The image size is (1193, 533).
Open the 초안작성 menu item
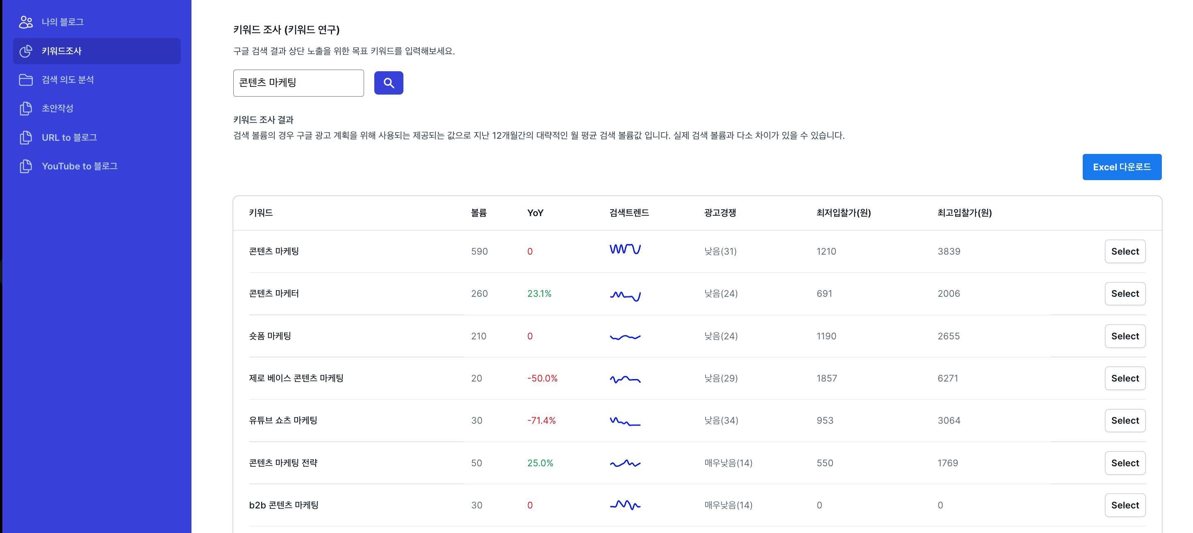click(57, 108)
